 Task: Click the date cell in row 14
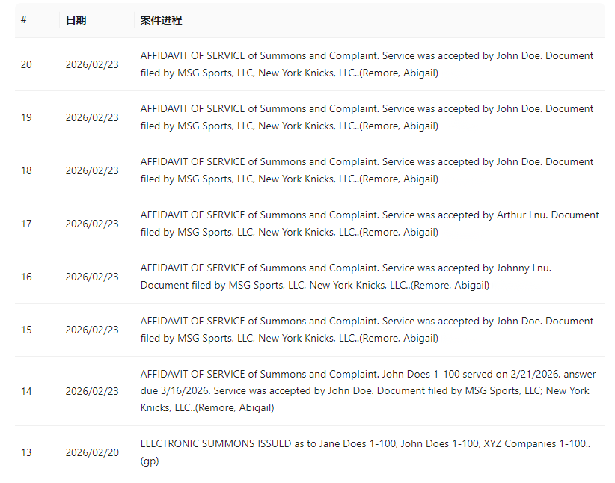[91, 391]
